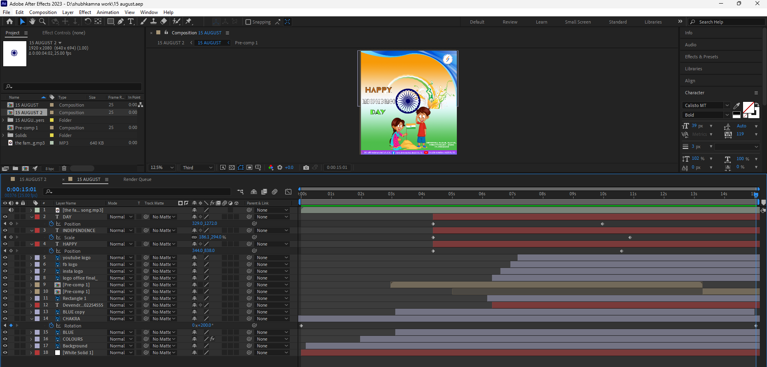Select the Hand tool
The height and width of the screenshot is (367, 767).
pos(32,22)
